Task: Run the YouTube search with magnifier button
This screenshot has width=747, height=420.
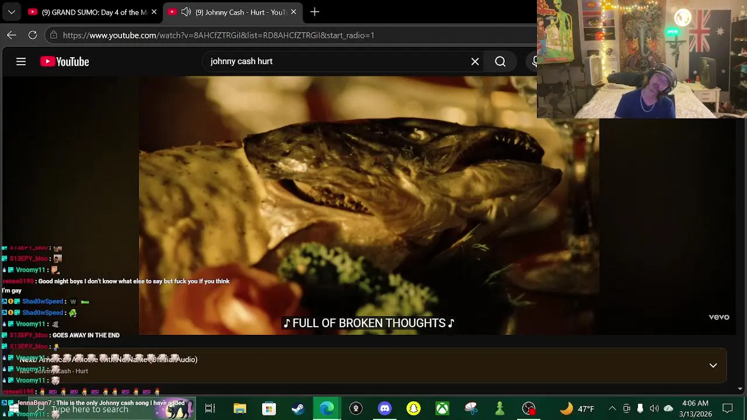Action: [500, 61]
